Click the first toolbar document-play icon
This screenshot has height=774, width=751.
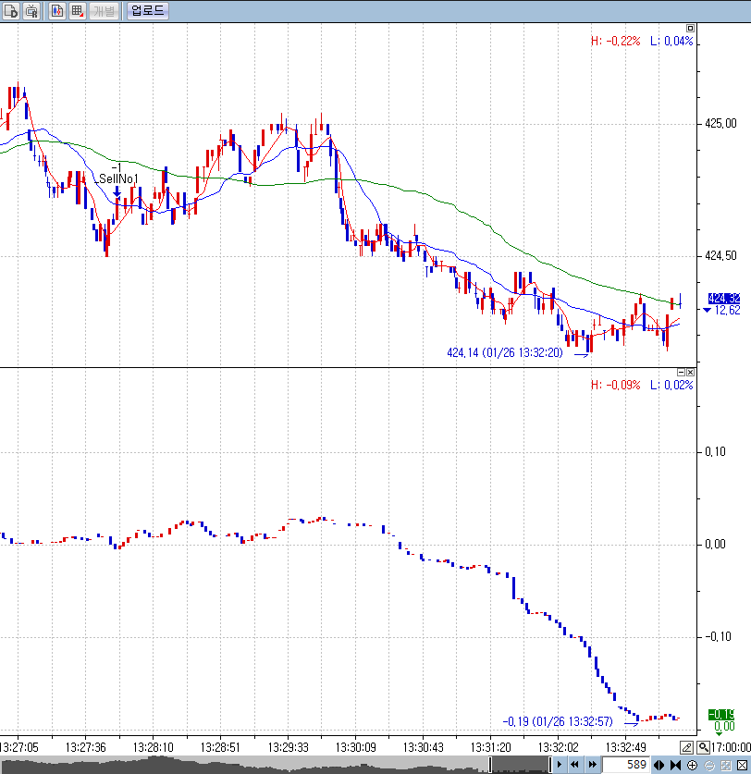(x=10, y=11)
